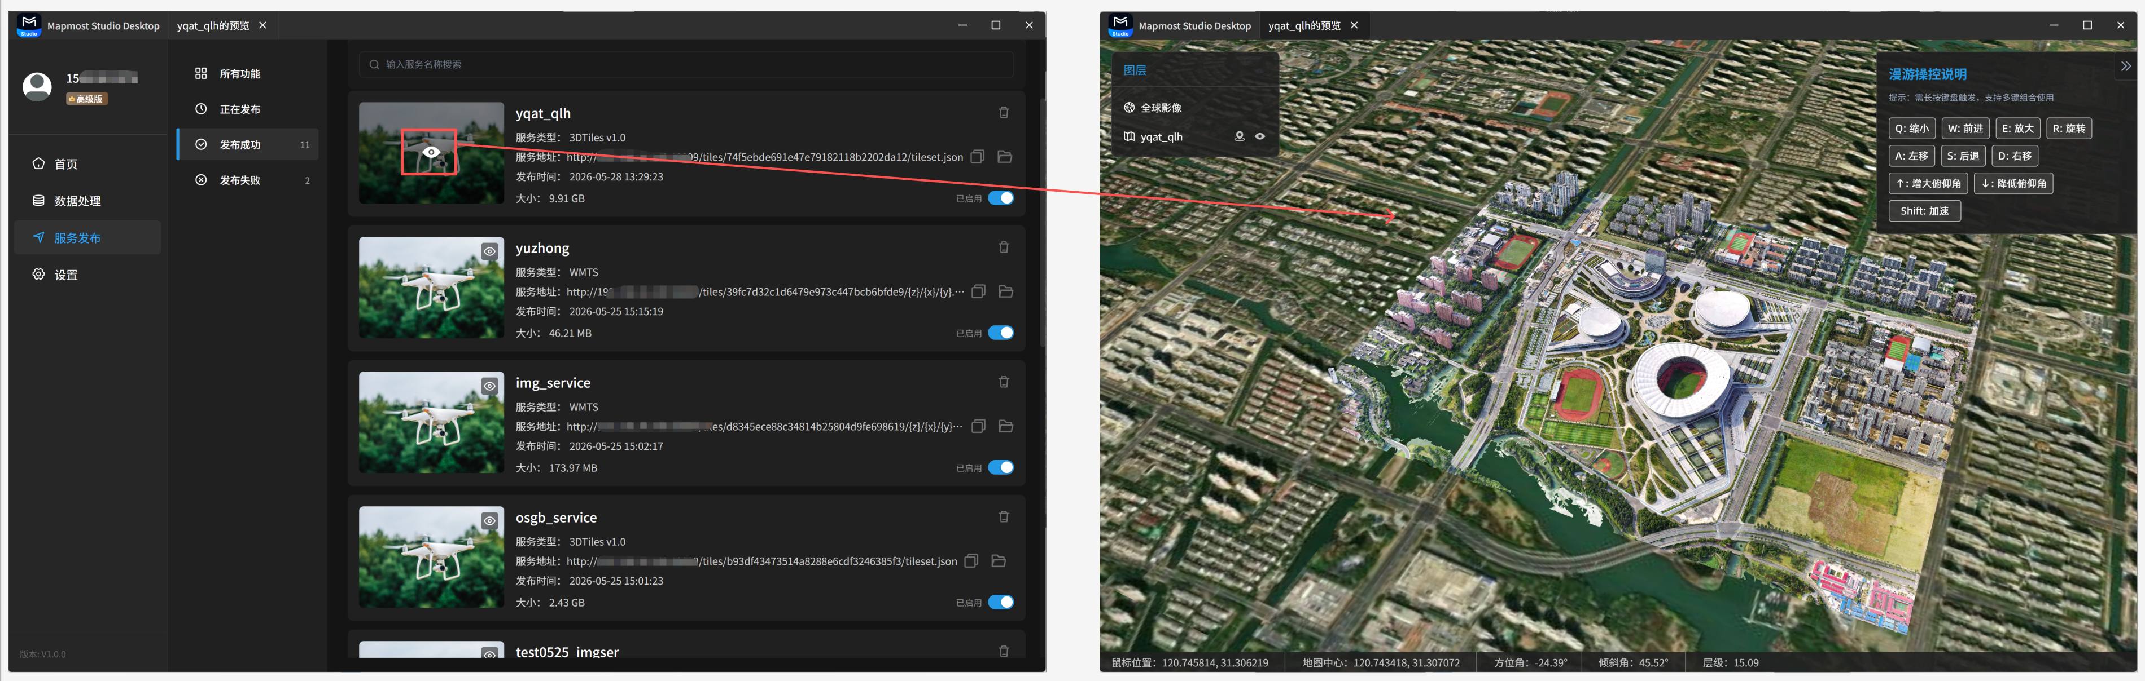Open the osgb_service folder

pos(999,560)
